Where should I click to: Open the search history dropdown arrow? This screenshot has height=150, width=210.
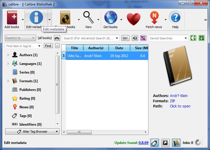pos(117,38)
